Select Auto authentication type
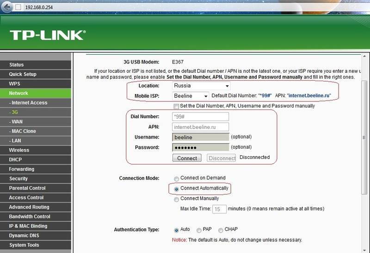 176,230
